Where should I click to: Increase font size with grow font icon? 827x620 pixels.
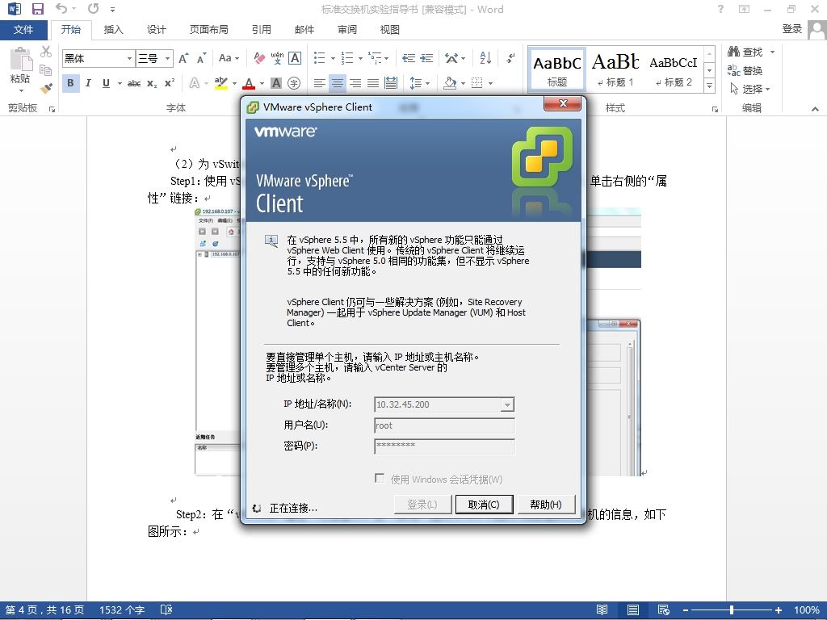(x=183, y=58)
